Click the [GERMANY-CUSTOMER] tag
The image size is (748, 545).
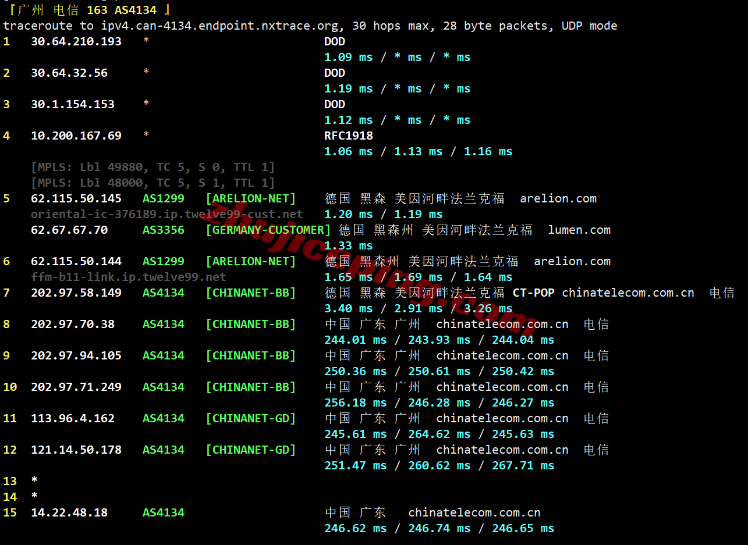(x=268, y=230)
